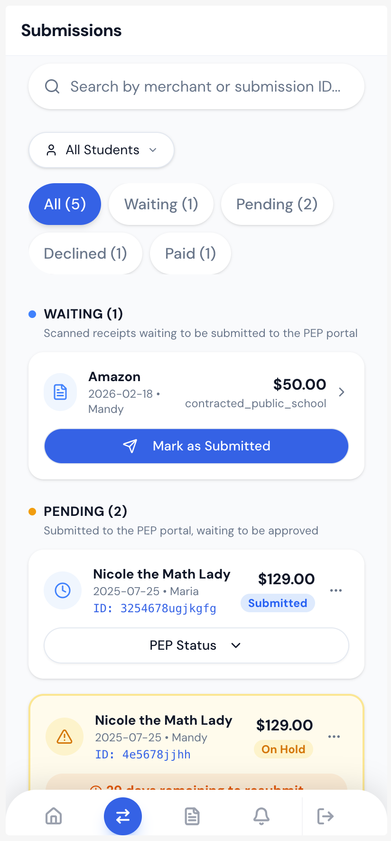Open home icon in bottom navigation
This screenshot has height=841, width=391.
54,816
